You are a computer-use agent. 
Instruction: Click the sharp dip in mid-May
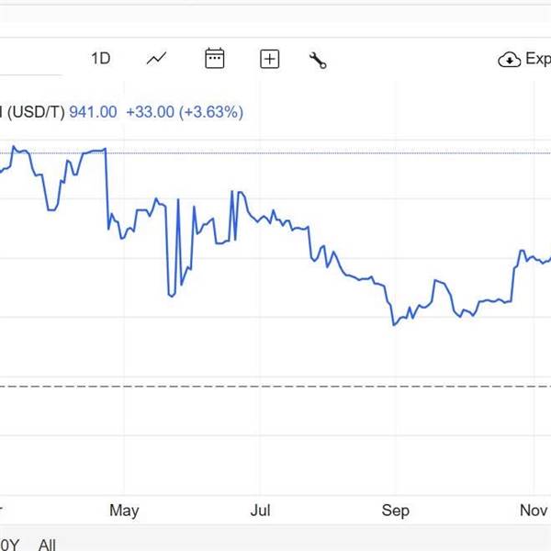(171, 295)
